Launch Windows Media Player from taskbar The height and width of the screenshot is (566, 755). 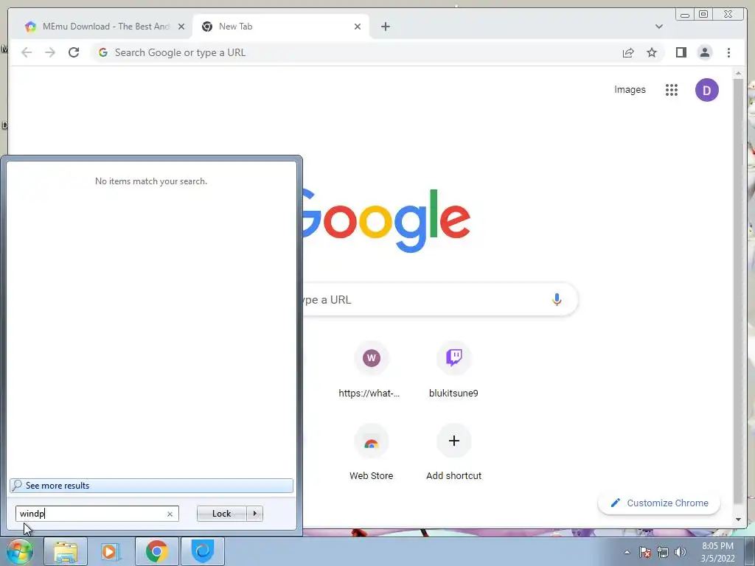tap(111, 551)
